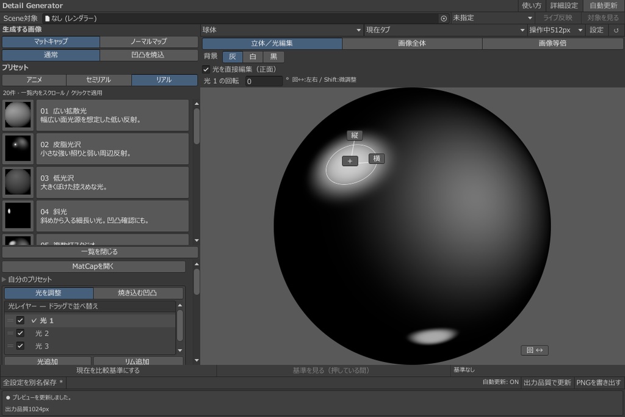
Task: Select 凹凸を焼込 mode
Action: click(149, 55)
